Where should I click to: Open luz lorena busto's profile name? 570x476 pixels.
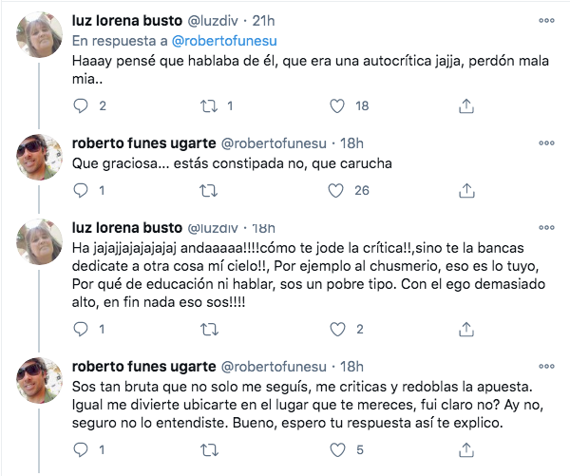(127, 21)
